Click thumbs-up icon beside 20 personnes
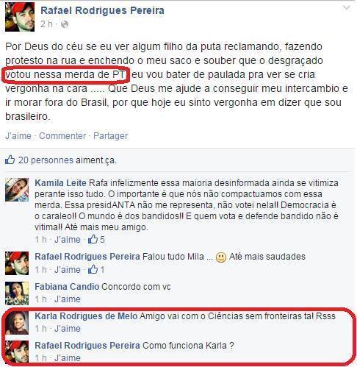 10,160
